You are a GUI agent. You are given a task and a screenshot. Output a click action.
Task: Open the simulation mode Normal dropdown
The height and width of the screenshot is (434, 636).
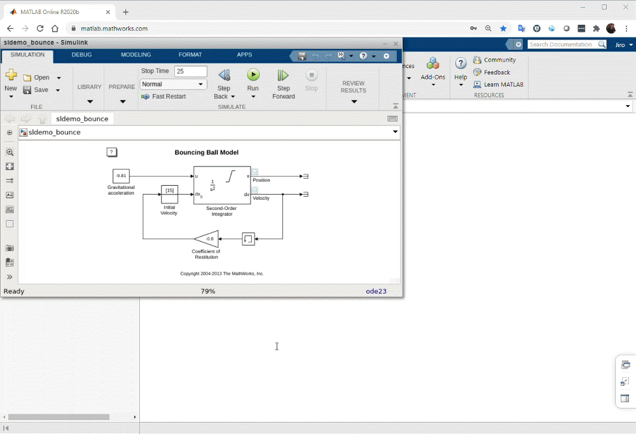click(x=174, y=84)
